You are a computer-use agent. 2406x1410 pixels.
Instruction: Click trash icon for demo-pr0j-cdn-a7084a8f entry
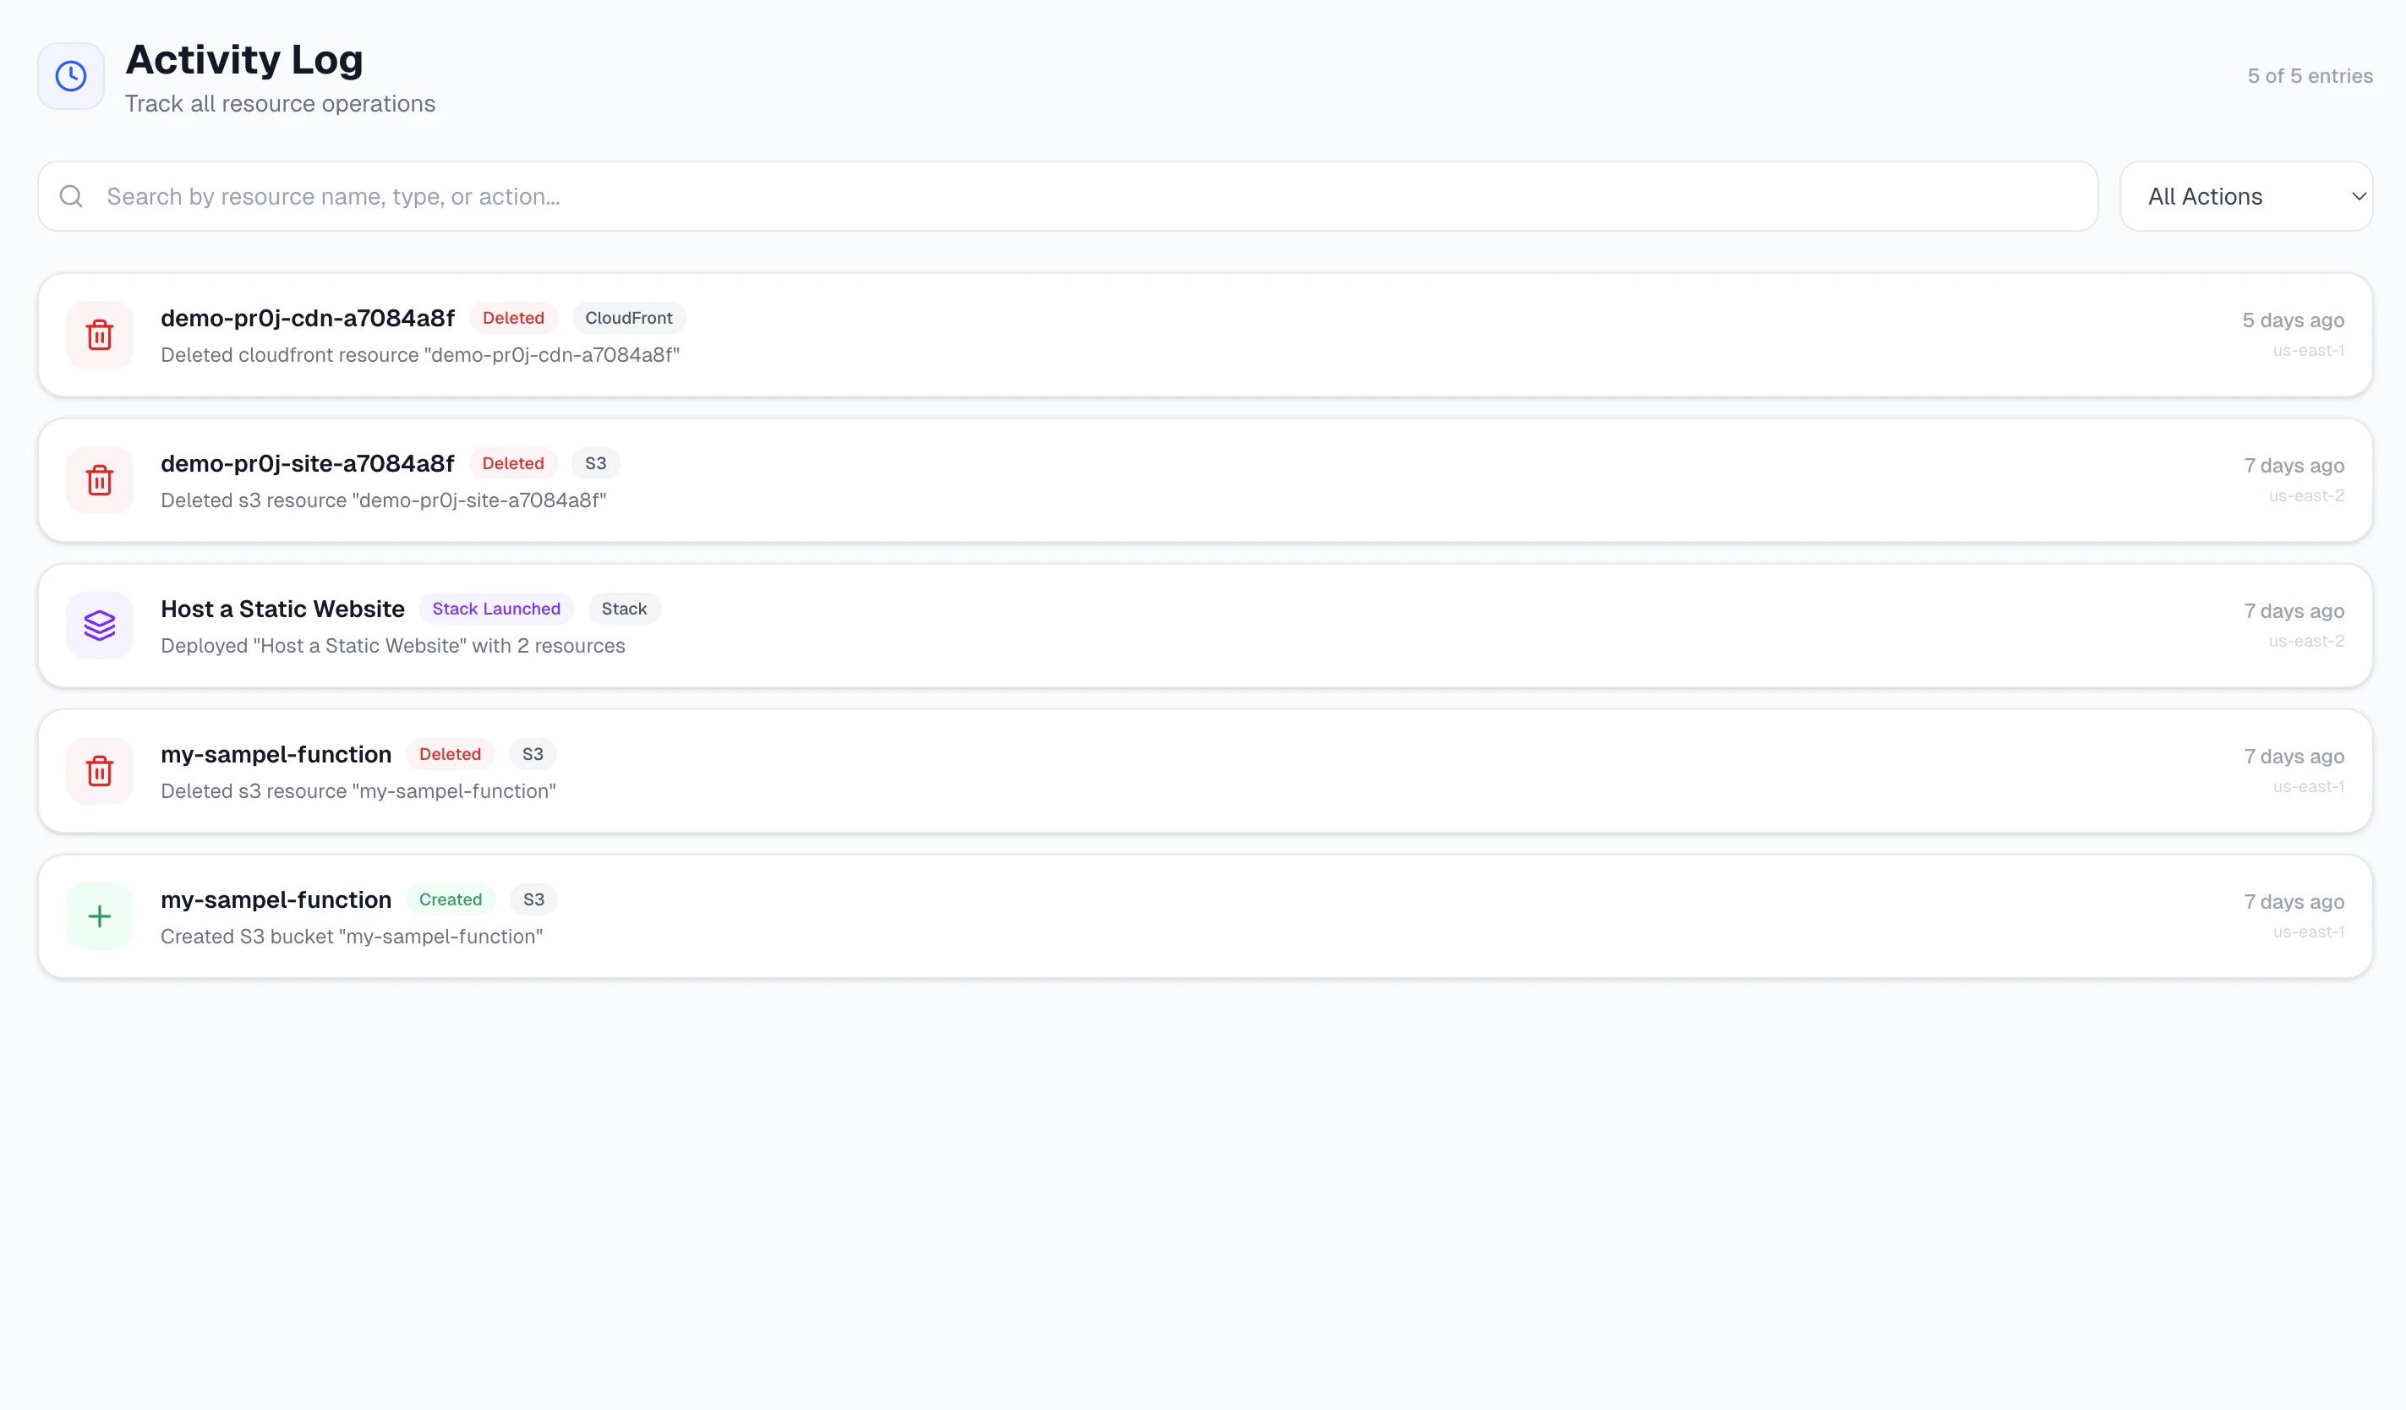point(99,335)
